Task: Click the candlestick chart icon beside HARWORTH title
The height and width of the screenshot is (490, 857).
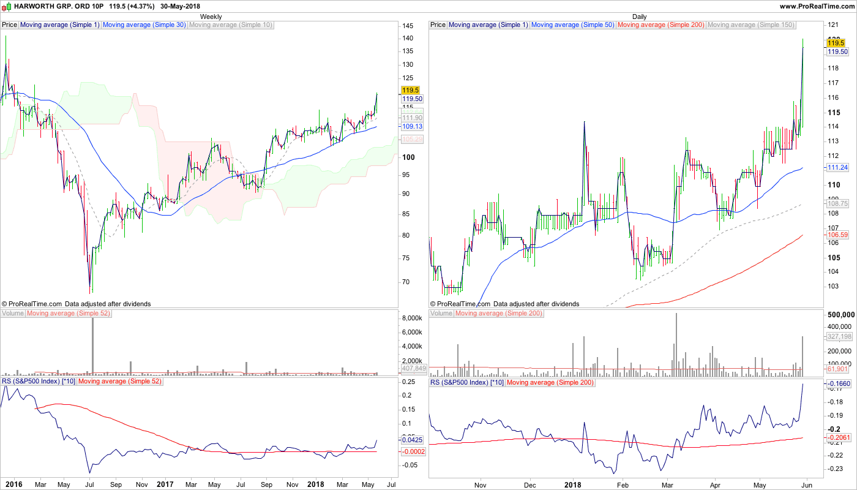Action: click(6, 6)
